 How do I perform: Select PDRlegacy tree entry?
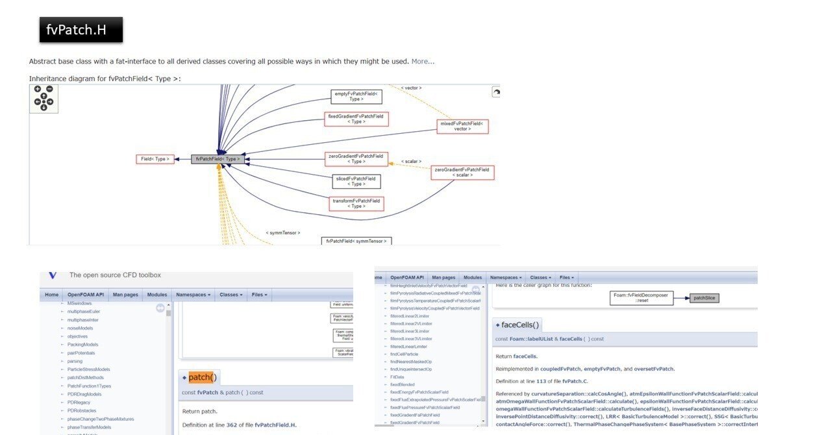[79, 402]
